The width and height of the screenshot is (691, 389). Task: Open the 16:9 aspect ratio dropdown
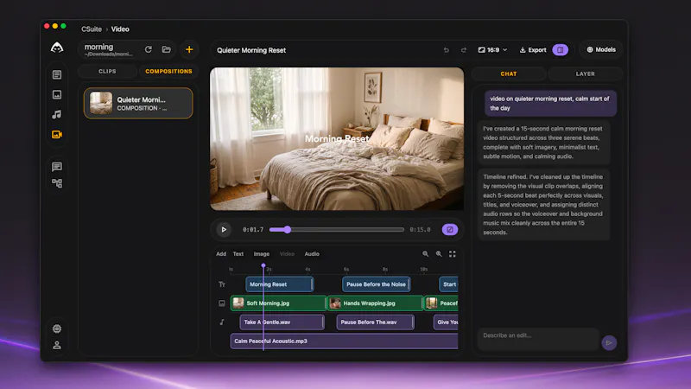[492, 50]
